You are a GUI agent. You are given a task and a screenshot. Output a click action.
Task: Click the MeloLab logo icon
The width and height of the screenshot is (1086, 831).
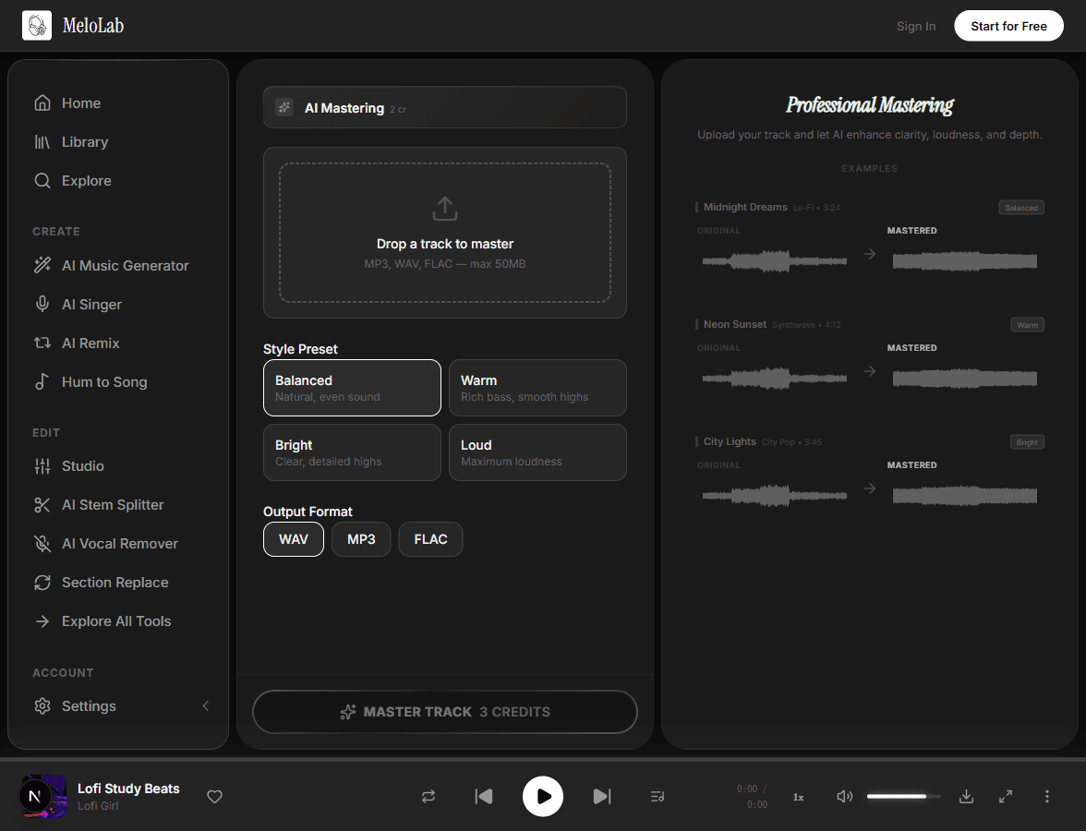tap(37, 26)
